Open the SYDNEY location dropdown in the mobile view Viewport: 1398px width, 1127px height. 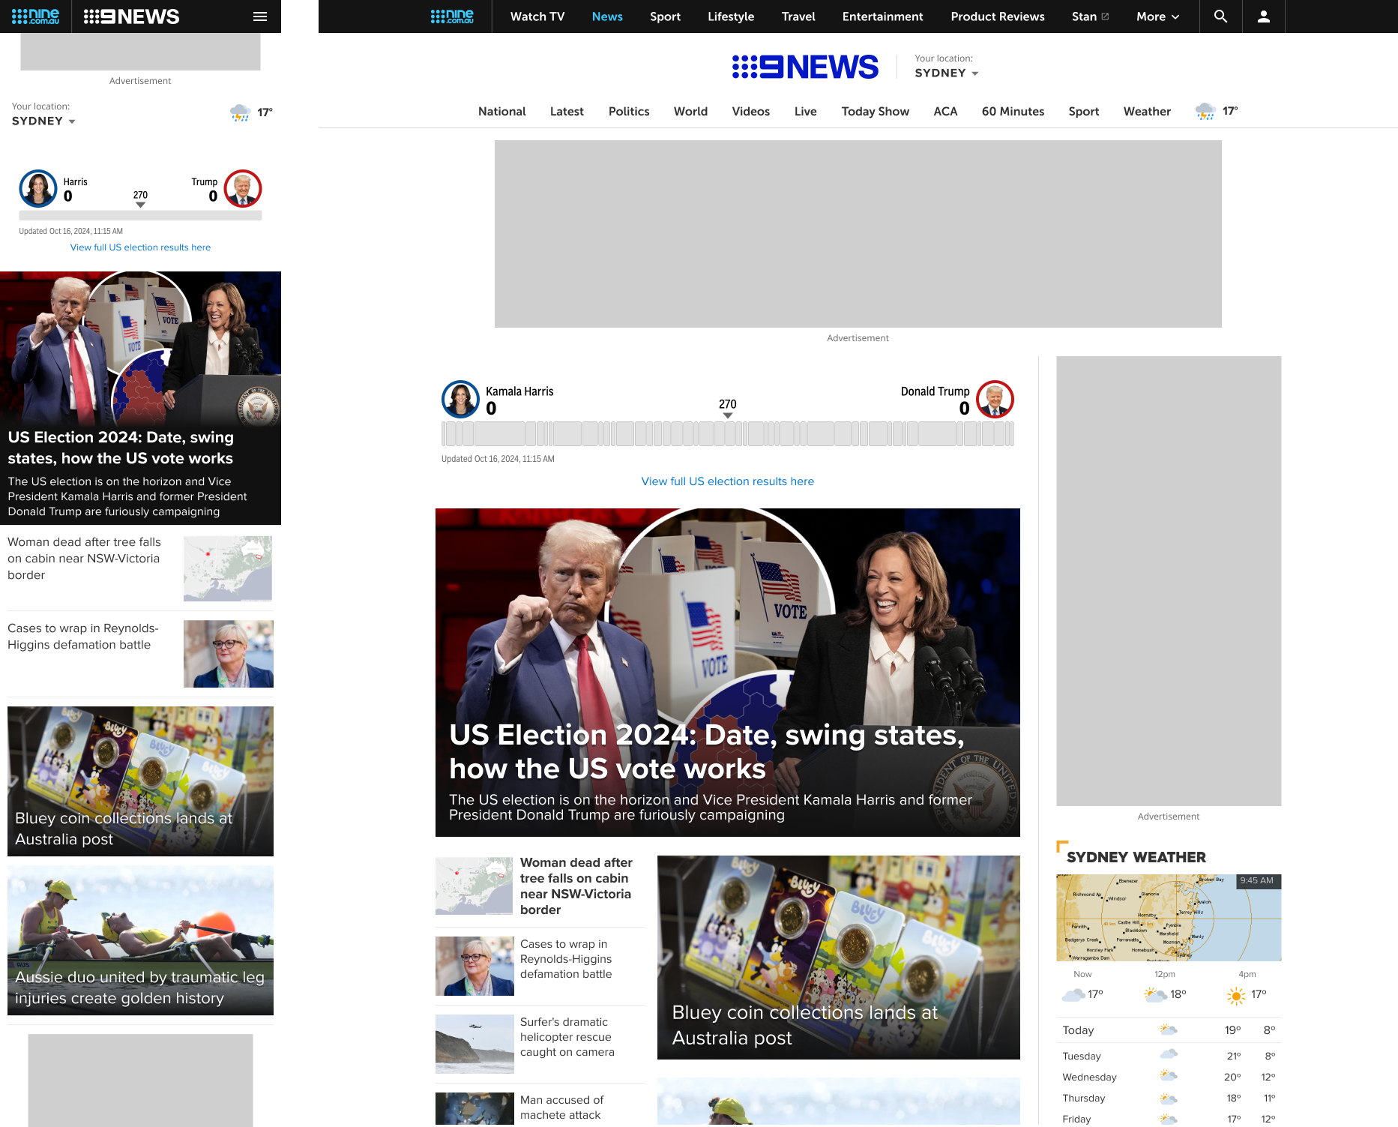43,121
